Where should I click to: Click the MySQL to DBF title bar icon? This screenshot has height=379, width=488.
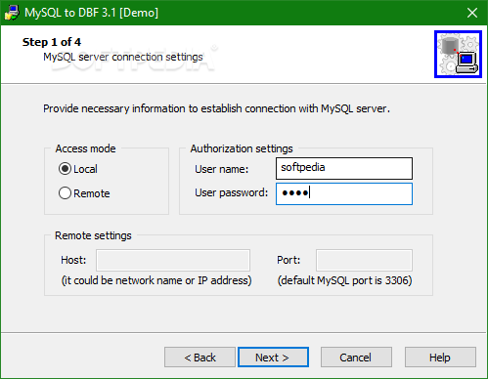click(12, 13)
